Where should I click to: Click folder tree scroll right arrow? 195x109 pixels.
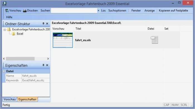click(x=48, y=59)
